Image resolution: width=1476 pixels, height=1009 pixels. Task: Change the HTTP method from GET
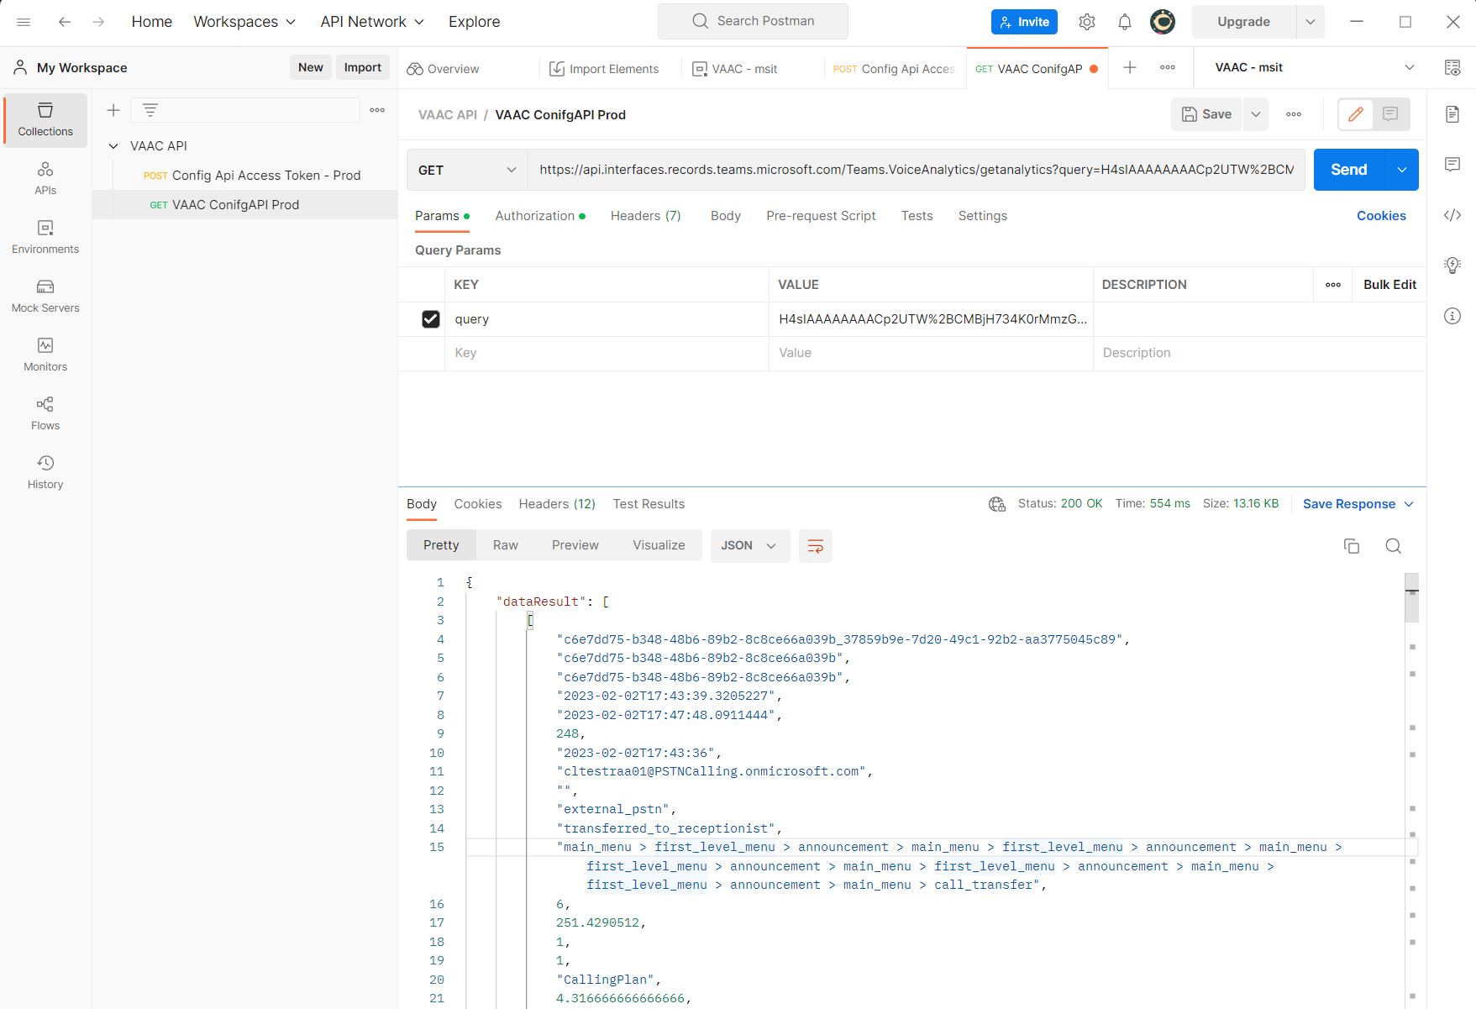(467, 170)
